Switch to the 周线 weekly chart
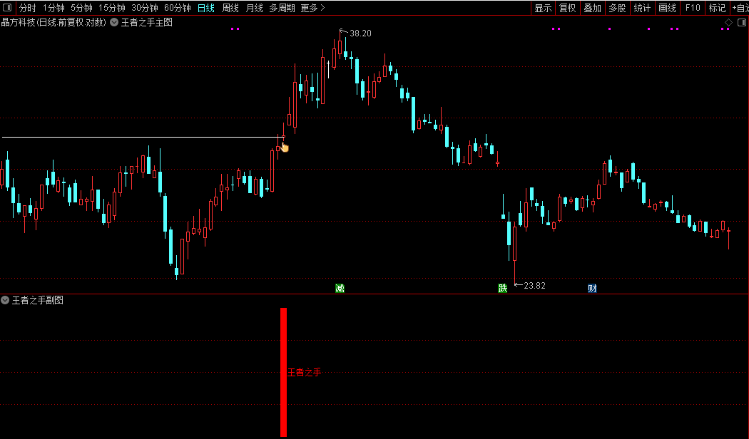The width and height of the screenshot is (749, 439). (x=230, y=8)
